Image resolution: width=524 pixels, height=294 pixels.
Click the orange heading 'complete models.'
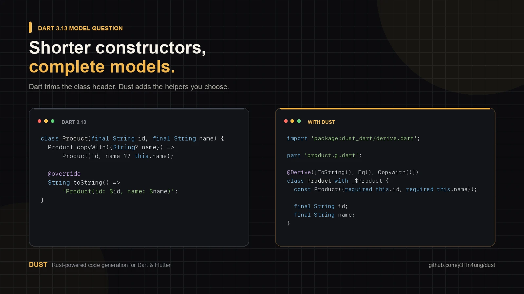tap(102, 67)
